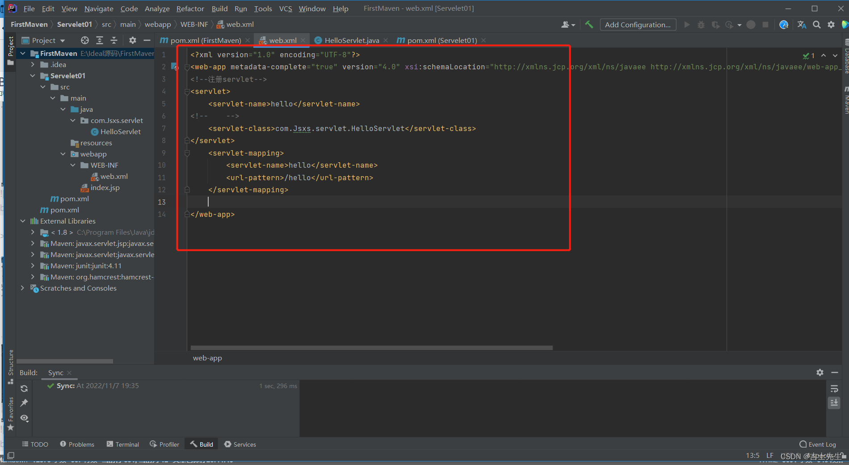The width and height of the screenshot is (849, 465).
Task: Toggle soft-wrap in Build output
Action: [834, 389]
